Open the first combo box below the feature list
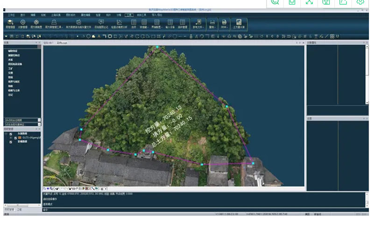The image size is (374, 249). [x=23, y=120]
